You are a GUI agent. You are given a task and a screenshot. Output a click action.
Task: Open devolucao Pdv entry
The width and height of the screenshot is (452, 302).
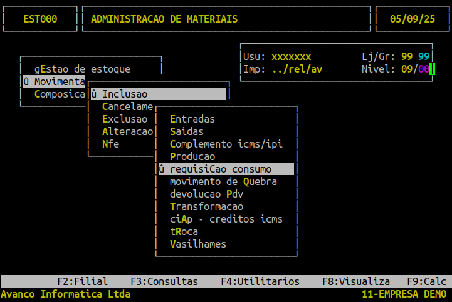coord(206,194)
